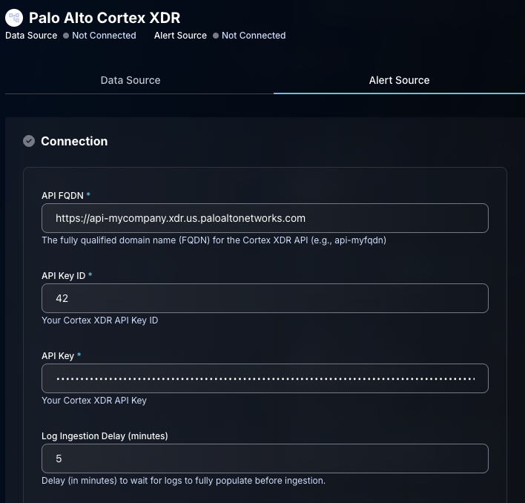Click the Data Source status dot
Screen dimensions: 525x503
coord(66,36)
